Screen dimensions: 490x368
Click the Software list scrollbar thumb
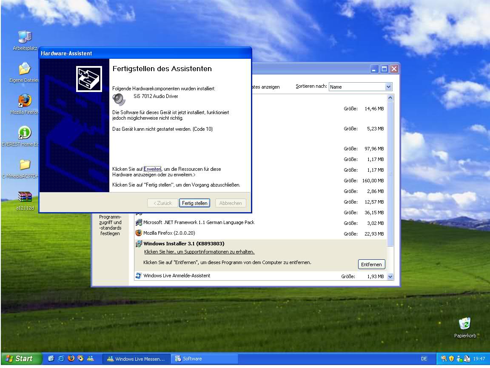(x=390, y=173)
